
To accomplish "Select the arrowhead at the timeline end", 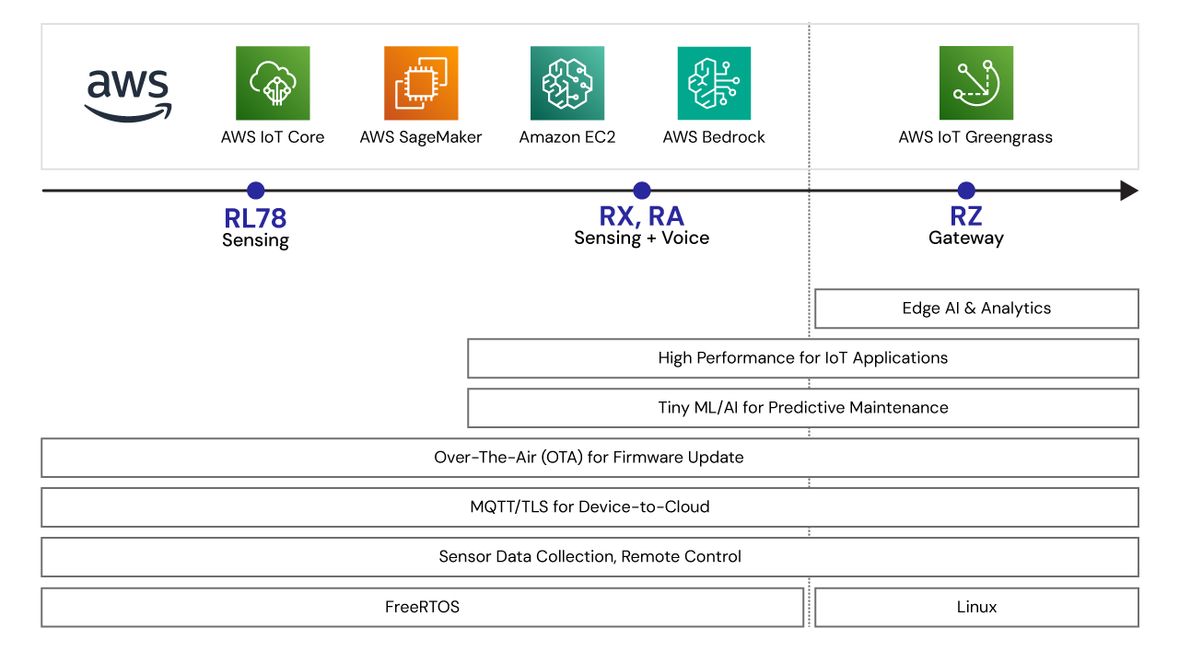I will (1128, 191).
